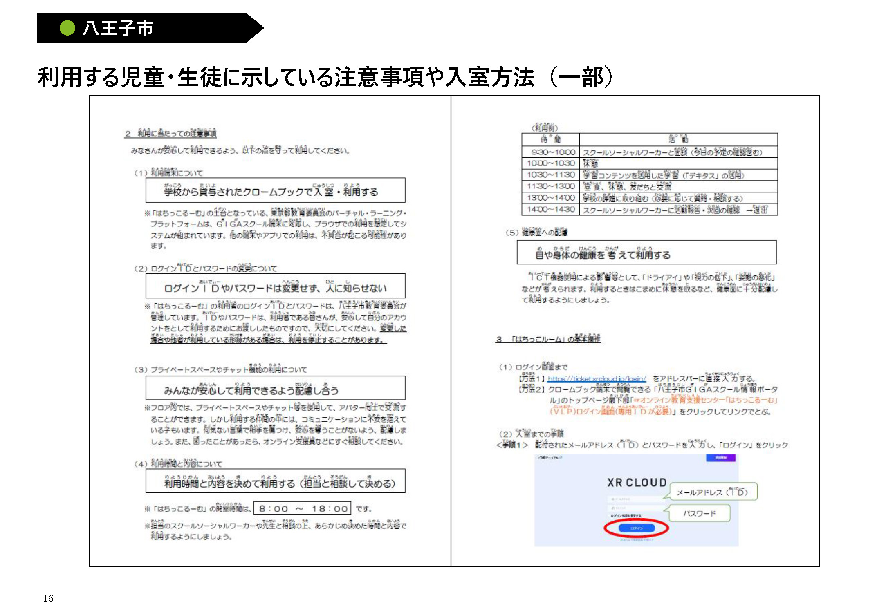
Task: Select the 9:30~10:00 time cell
Action: 550,152
